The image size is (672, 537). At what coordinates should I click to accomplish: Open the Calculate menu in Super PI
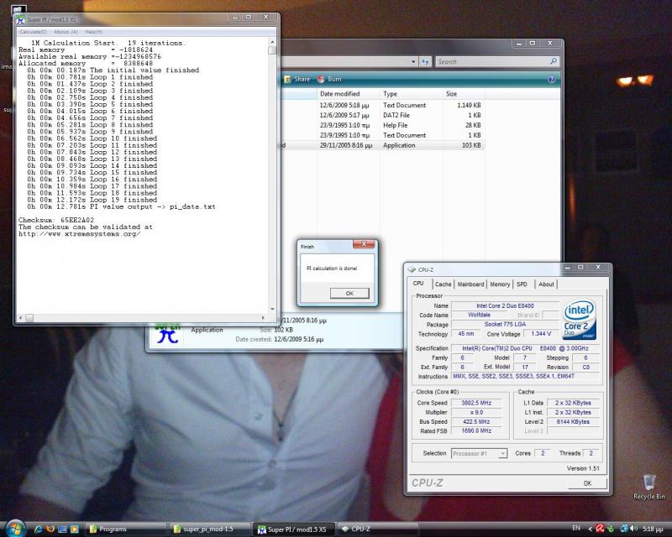point(33,32)
